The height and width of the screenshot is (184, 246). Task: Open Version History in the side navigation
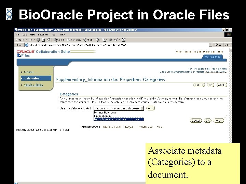pos(33,85)
